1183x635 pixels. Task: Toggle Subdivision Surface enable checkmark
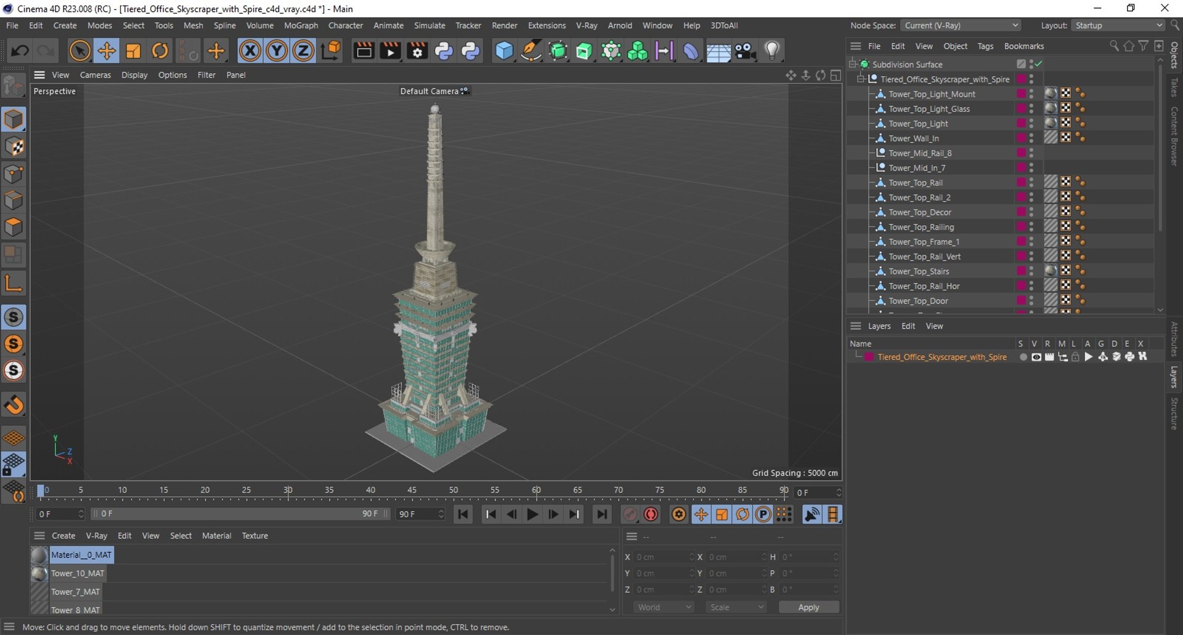pos(1039,64)
